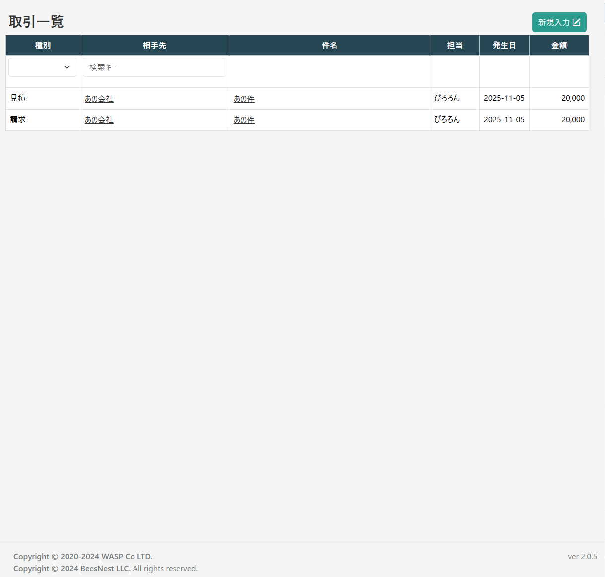Click the 金額 column header

[x=559, y=45]
